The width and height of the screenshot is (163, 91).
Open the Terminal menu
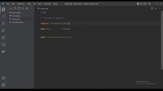pos(47,4)
